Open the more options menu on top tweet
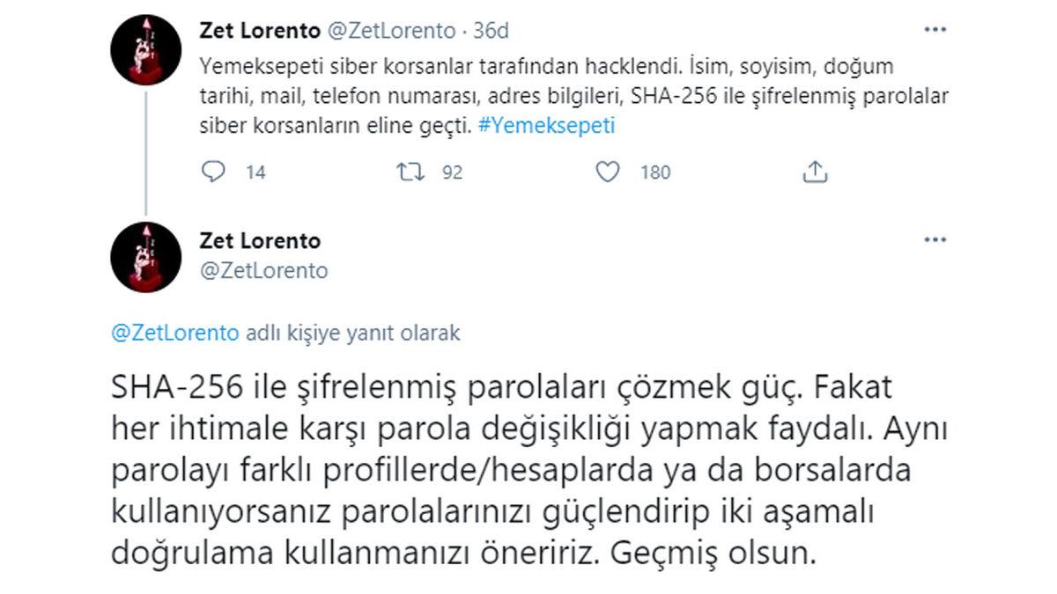This screenshot has width=1057, height=594. (934, 29)
